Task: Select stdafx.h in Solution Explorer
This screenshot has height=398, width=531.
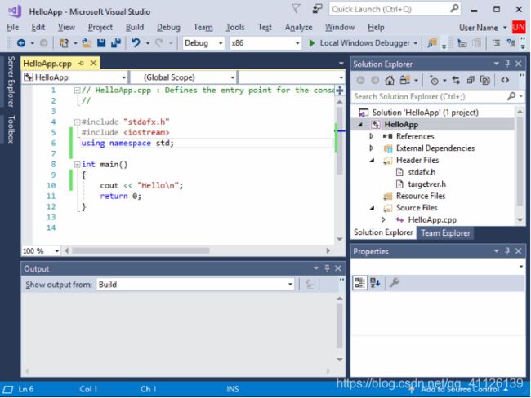Action: tap(422, 172)
